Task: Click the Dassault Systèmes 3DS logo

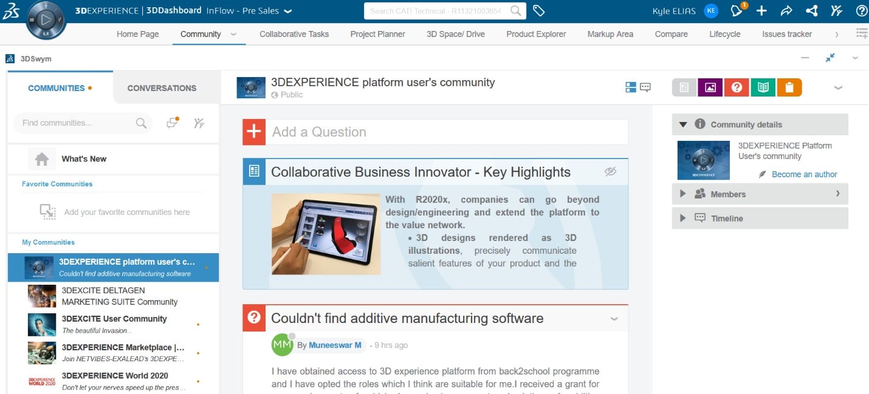Action: pyautogui.click(x=11, y=11)
